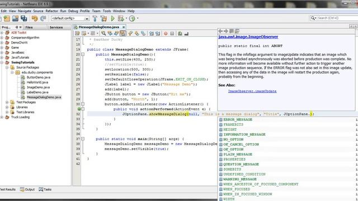Expand the Game project node
Image resolution: width=358 pixels, height=201 pixels.
point(2,47)
